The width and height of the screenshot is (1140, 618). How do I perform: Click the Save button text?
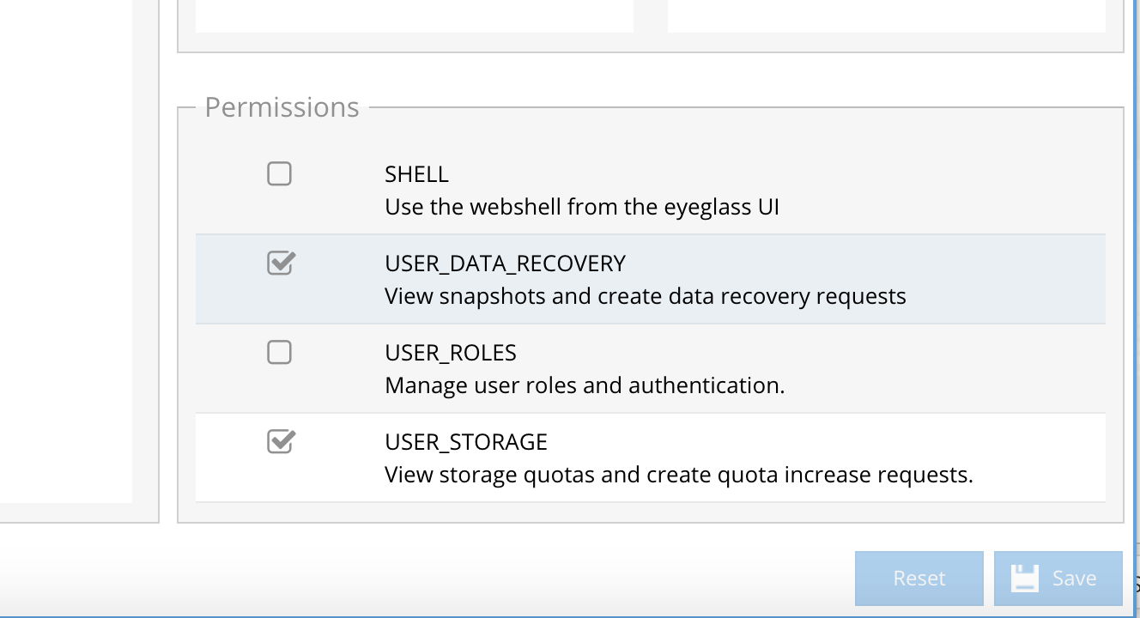(x=1074, y=579)
